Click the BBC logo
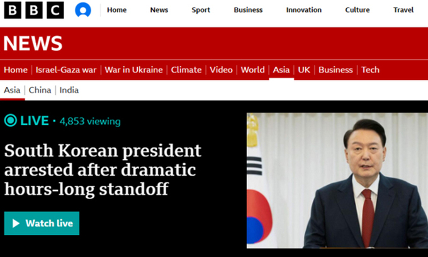The image size is (428, 257). point(34,10)
